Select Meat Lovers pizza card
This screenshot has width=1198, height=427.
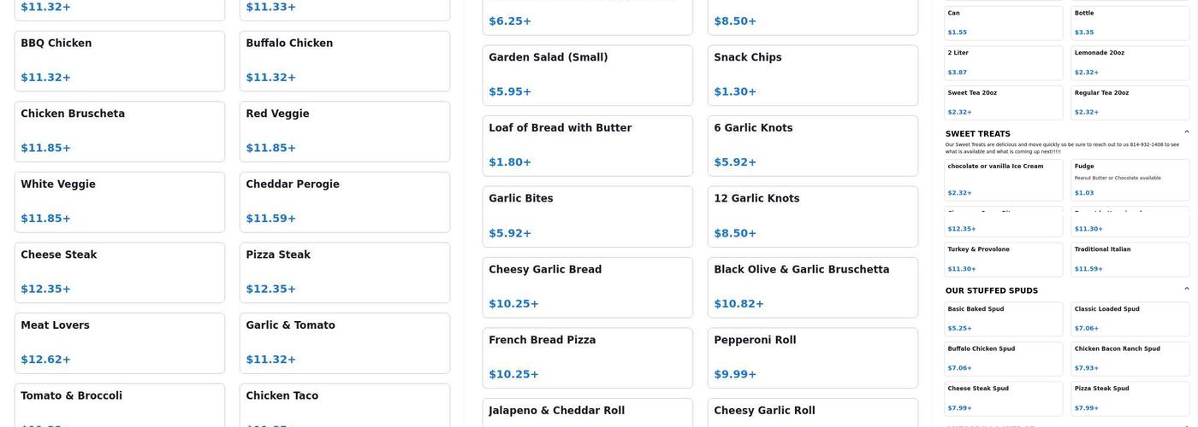click(x=119, y=342)
